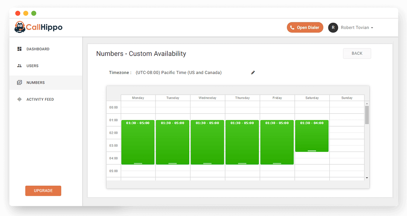Click the 05:00 time label

[x=114, y=171]
